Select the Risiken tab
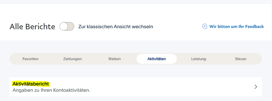 (x=115, y=59)
